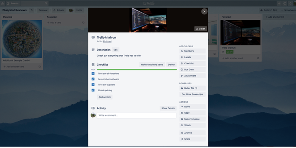Click the search field in the top bar

coord(34,3)
